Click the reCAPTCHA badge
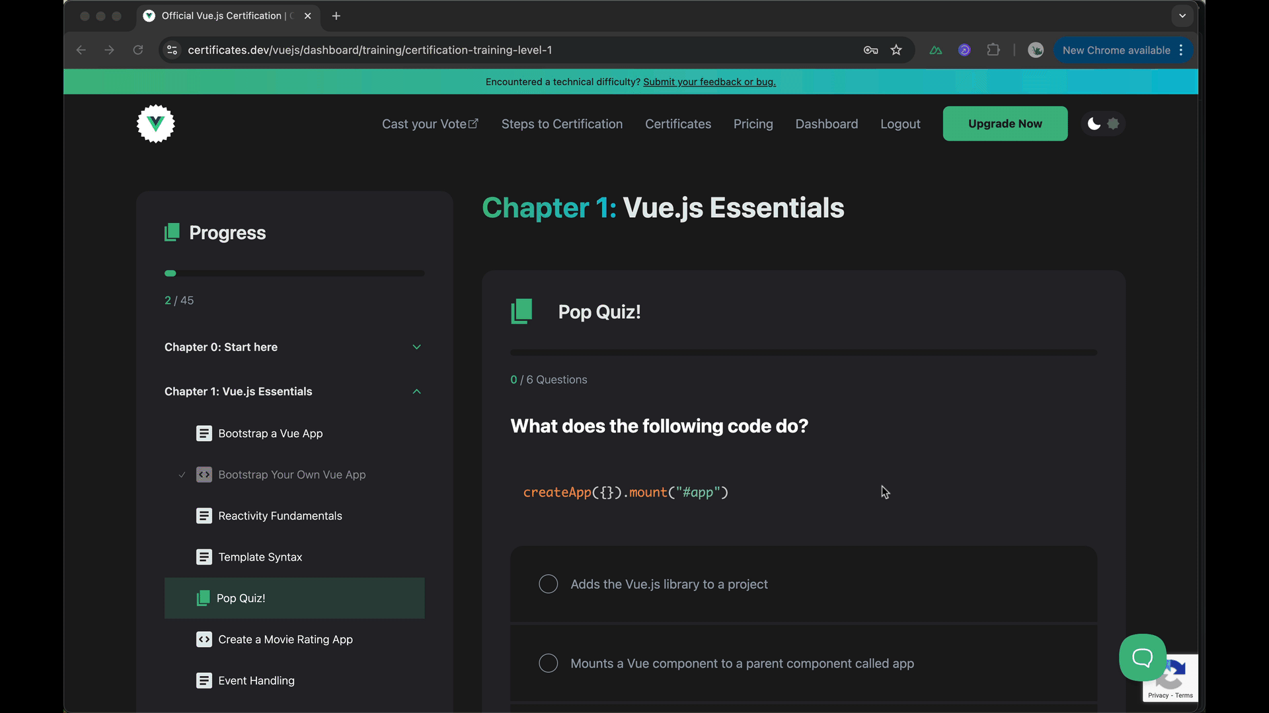 point(1170,678)
